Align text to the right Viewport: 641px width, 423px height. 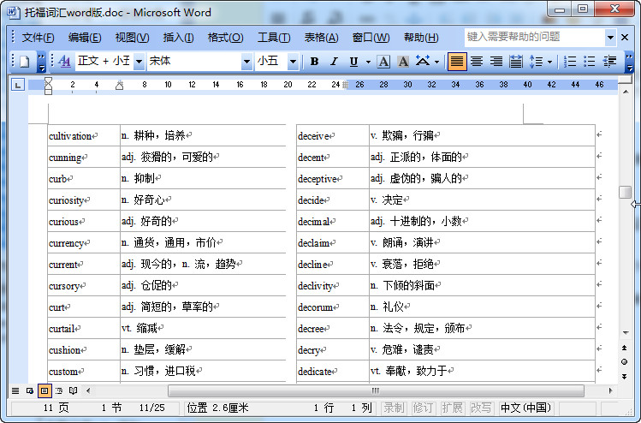coord(496,62)
